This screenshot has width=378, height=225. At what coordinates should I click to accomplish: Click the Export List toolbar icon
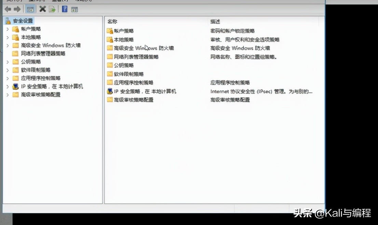(52, 10)
